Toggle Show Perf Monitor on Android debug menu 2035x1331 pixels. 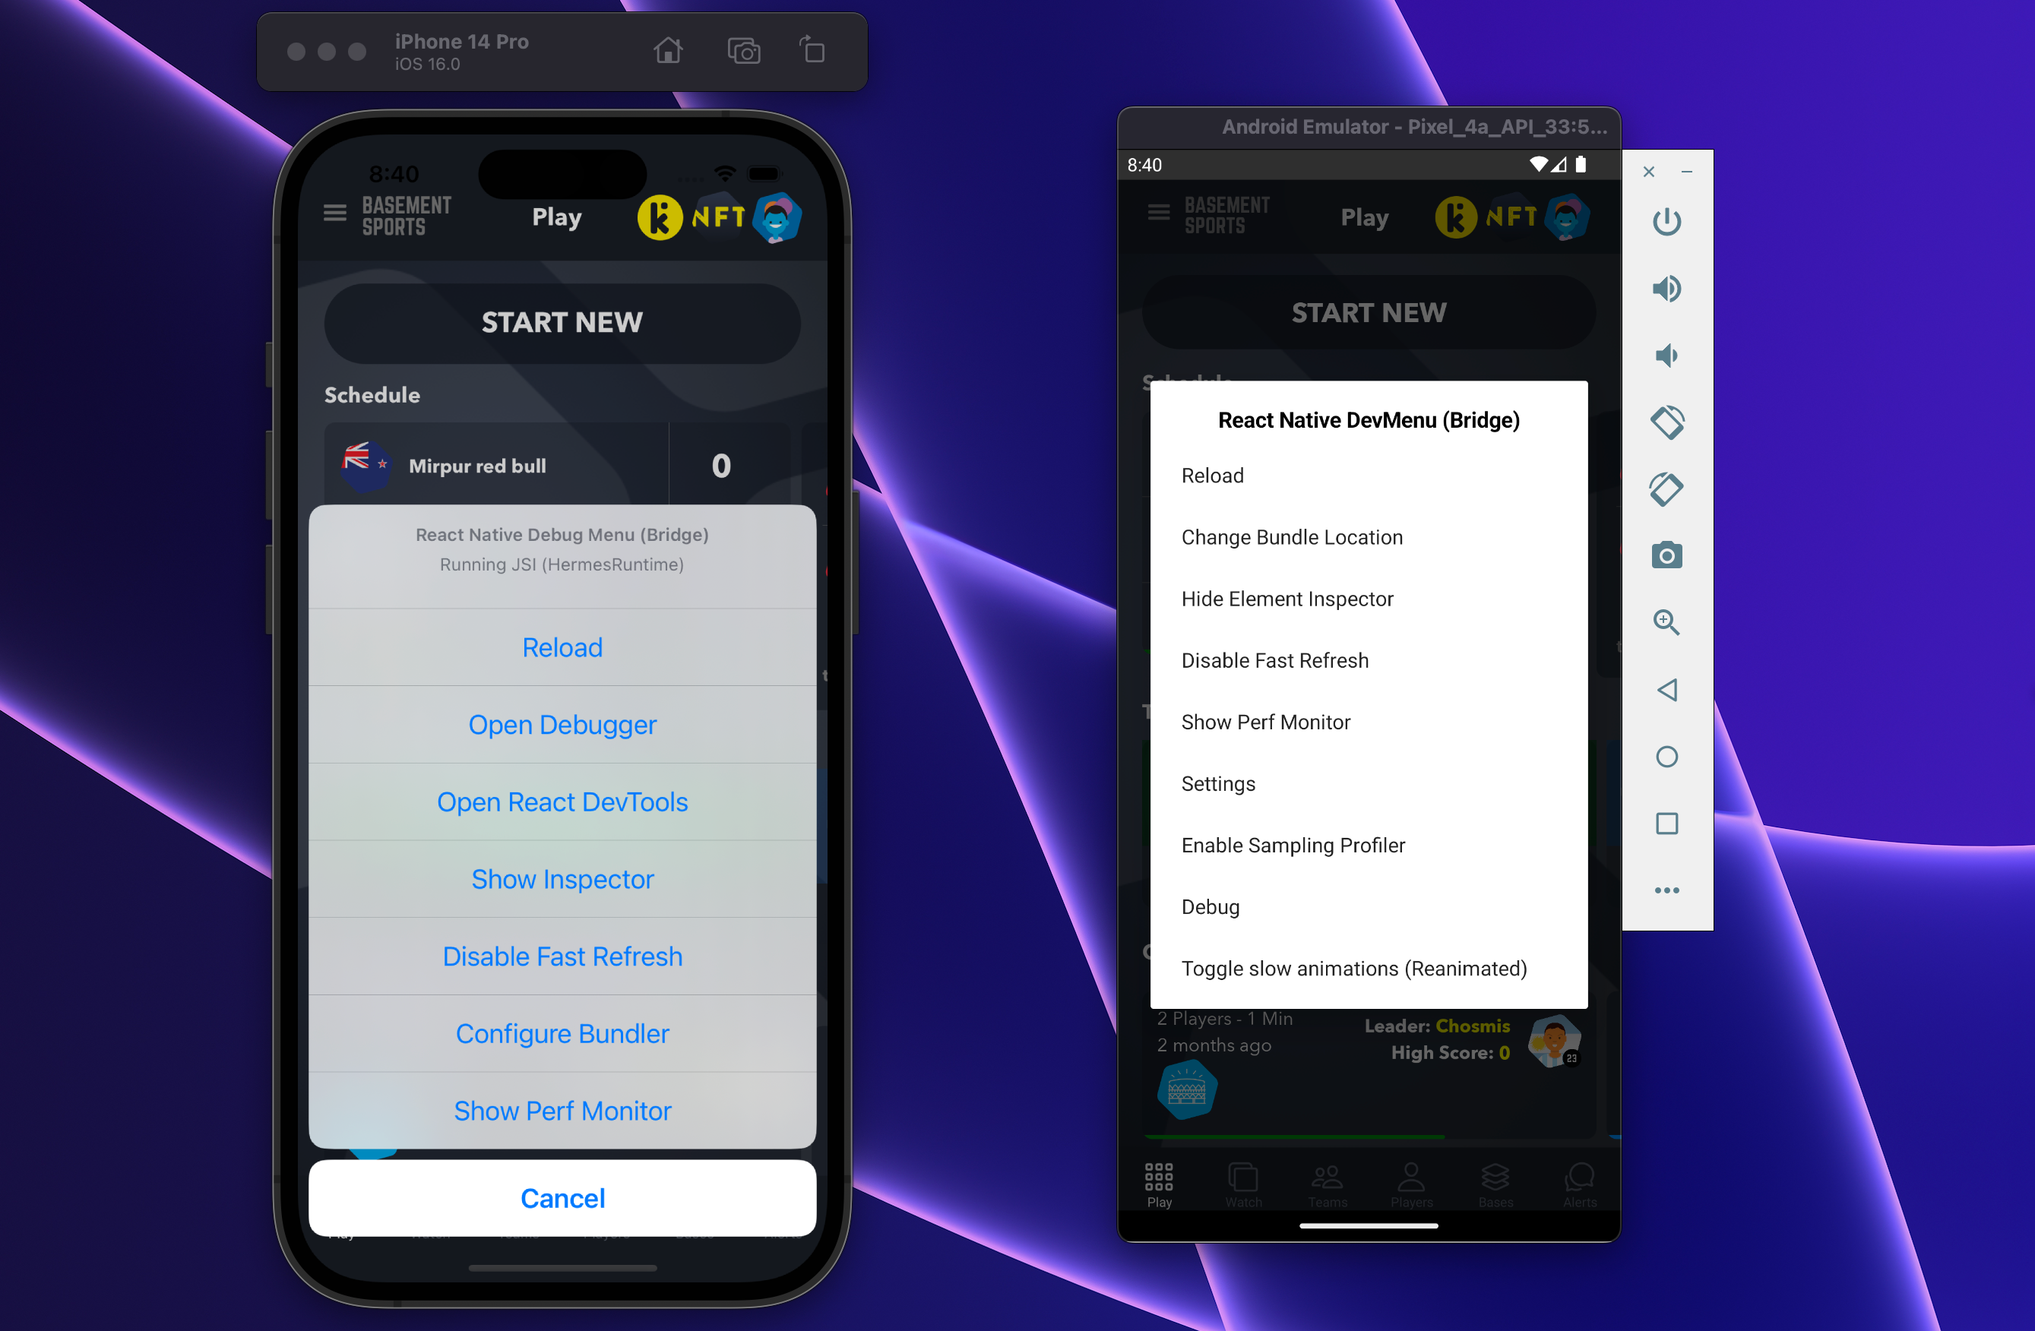click(1265, 722)
